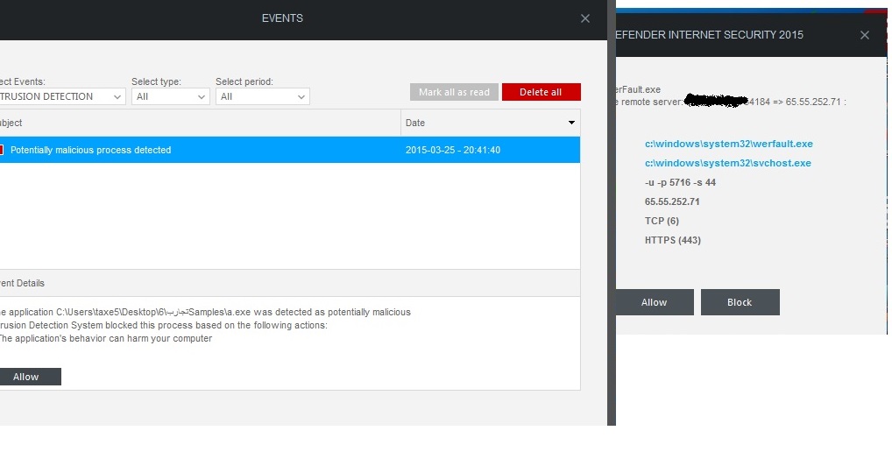Click Allow in the Internet Security alert

[655, 302]
